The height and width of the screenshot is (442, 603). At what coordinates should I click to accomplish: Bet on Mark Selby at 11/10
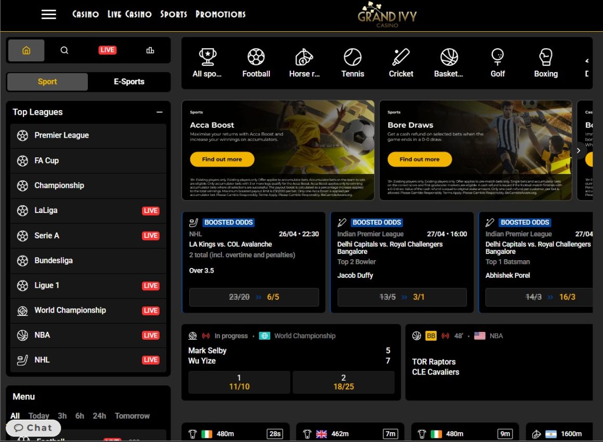coord(239,382)
